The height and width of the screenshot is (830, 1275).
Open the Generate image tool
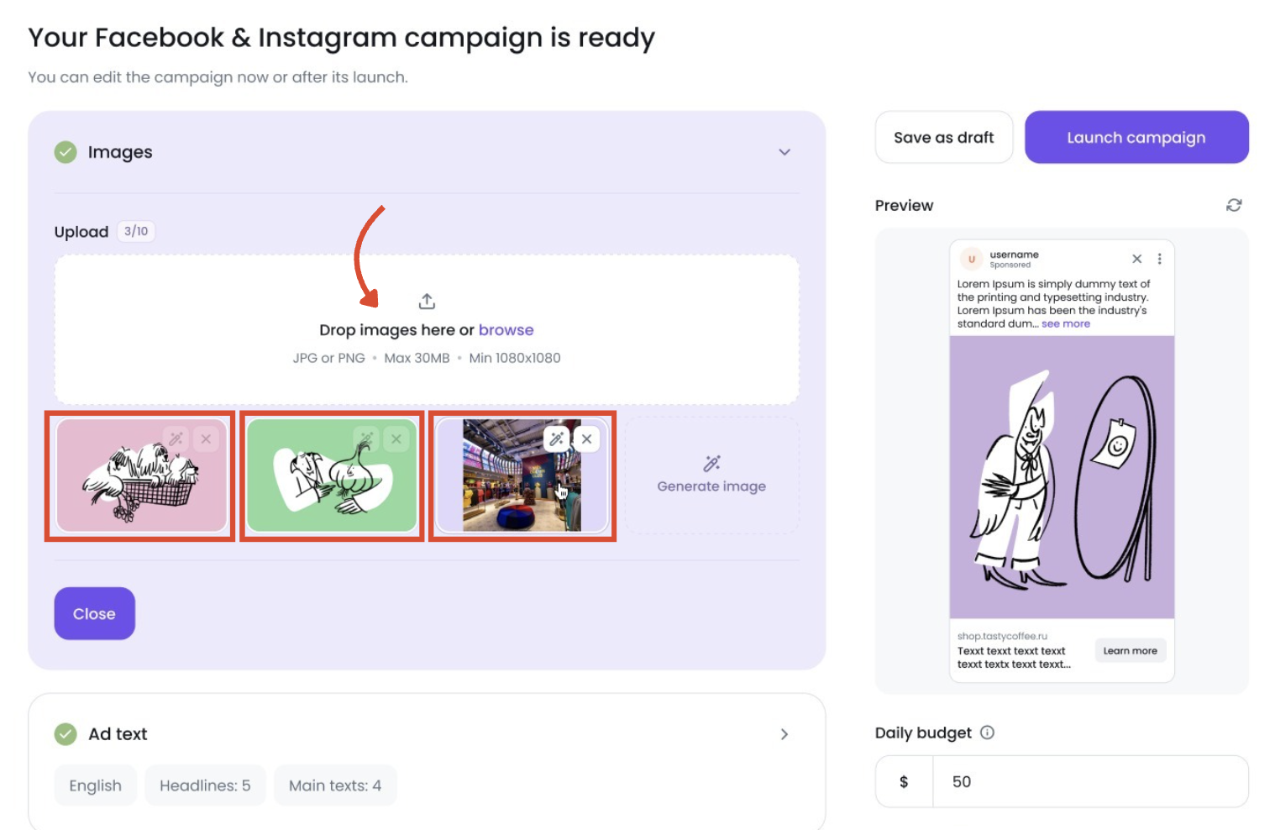click(x=711, y=475)
